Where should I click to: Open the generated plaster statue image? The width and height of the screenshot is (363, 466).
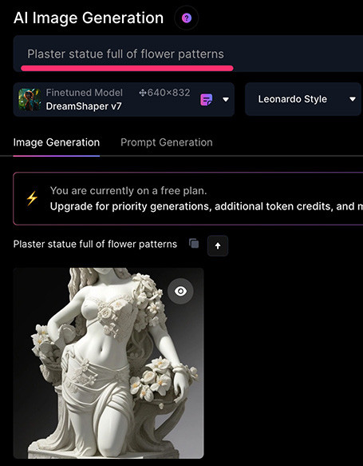click(x=109, y=363)
